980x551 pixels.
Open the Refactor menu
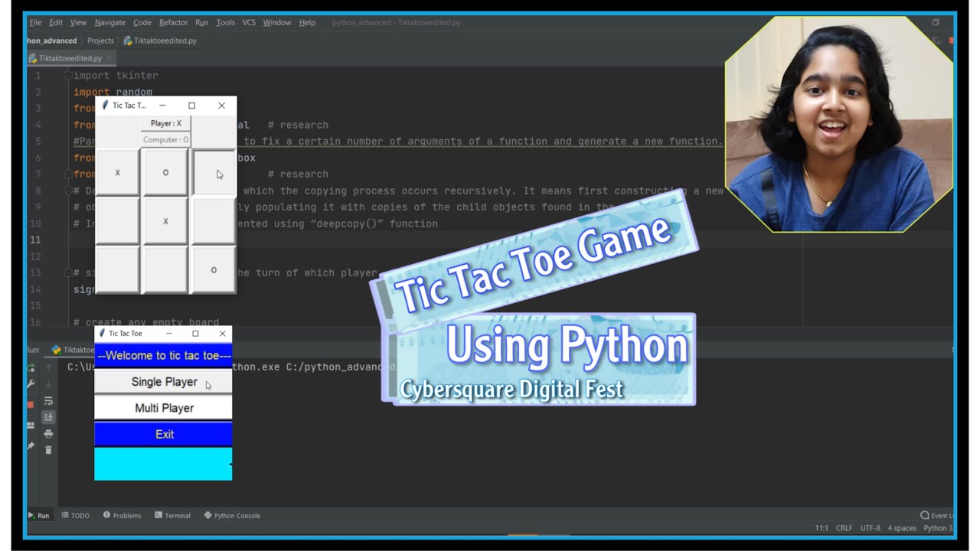pos(174,22)
